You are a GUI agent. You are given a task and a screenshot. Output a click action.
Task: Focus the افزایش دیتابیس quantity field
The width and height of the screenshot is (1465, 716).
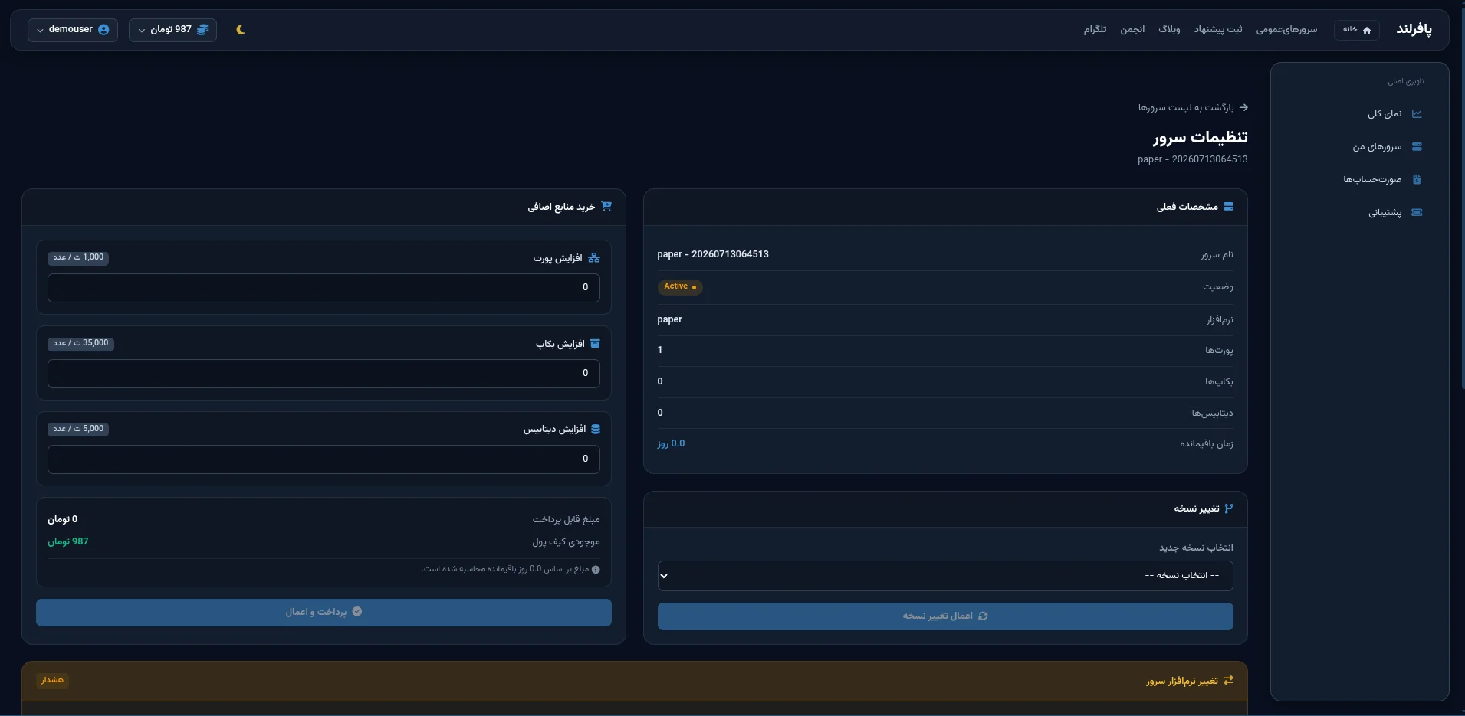324,459
